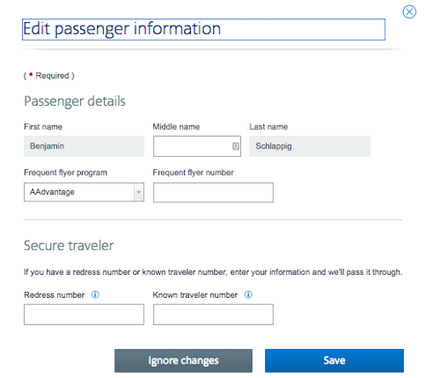Expand the Frequent flyer program AAdvantage dropdown

pos(83,192)
